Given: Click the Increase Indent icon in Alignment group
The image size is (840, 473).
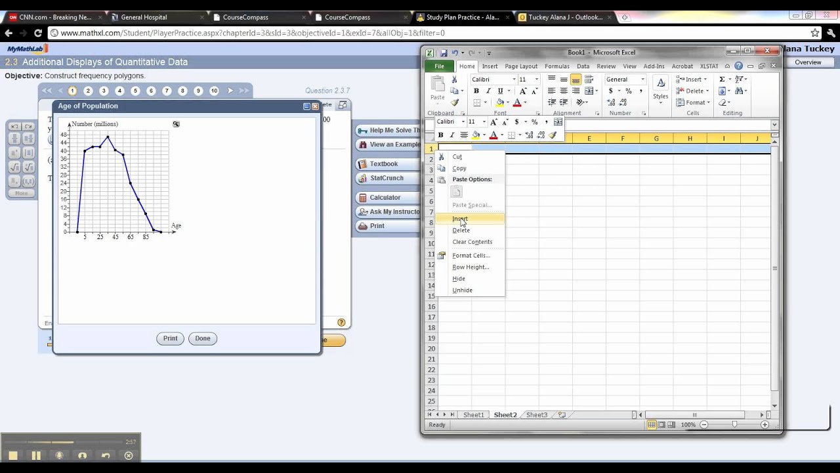Looking at the screenshot, I should (564, 102).
